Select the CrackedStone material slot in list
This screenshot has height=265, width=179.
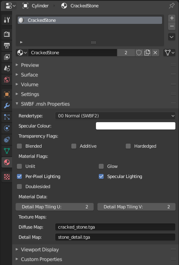[90, 20]
